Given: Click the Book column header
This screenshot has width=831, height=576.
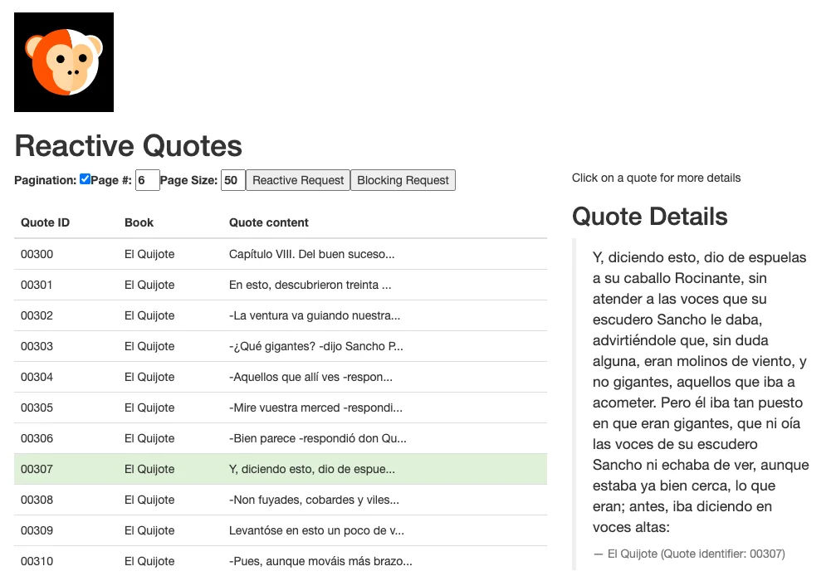Looking at the screenshot, I should tap(139, 222).
